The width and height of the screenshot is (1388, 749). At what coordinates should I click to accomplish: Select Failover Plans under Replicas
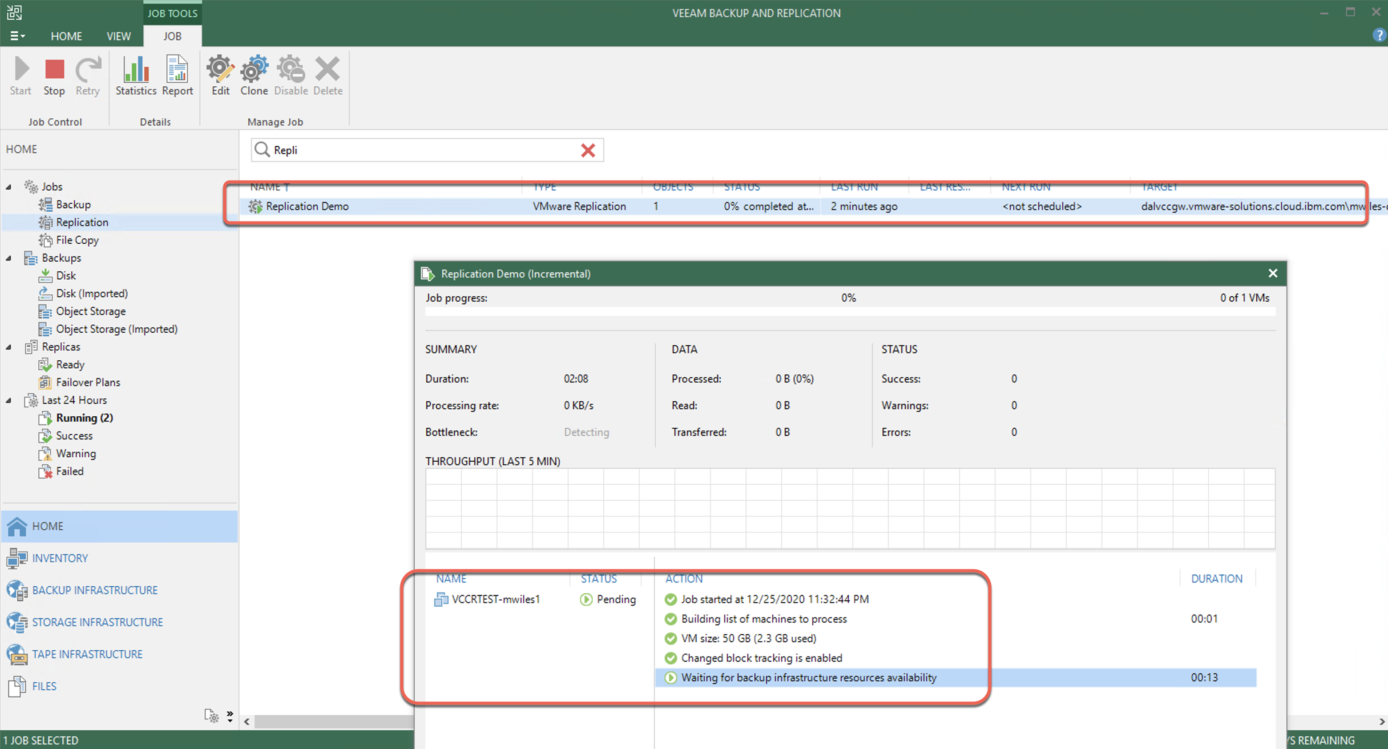(x=88, y=383)
